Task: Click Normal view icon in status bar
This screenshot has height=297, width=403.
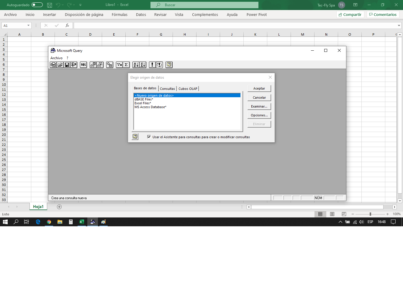Action: coord(320,214)
